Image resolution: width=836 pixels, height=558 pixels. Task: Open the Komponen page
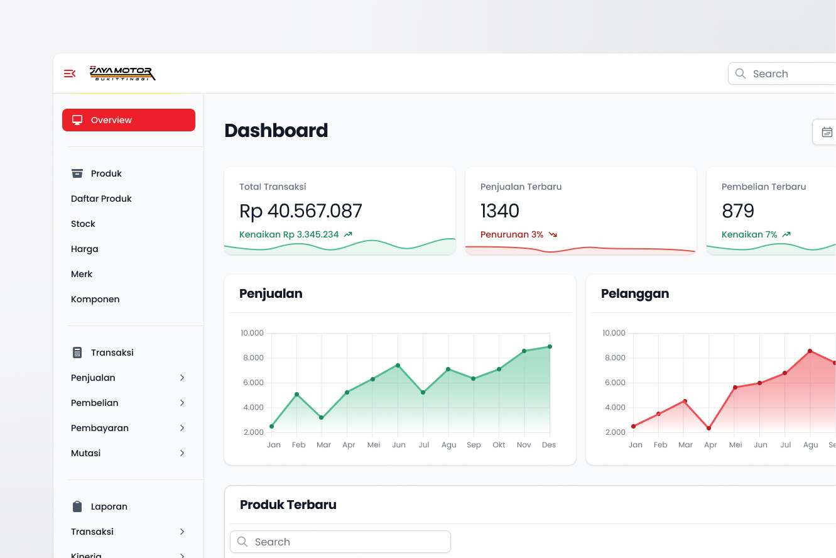95,299
